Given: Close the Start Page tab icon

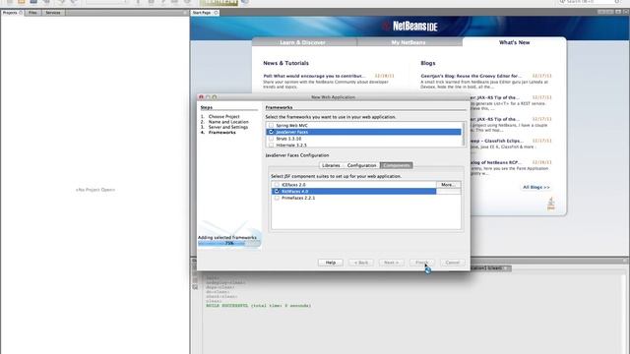Looking at the screenshot, I should 216,13.
